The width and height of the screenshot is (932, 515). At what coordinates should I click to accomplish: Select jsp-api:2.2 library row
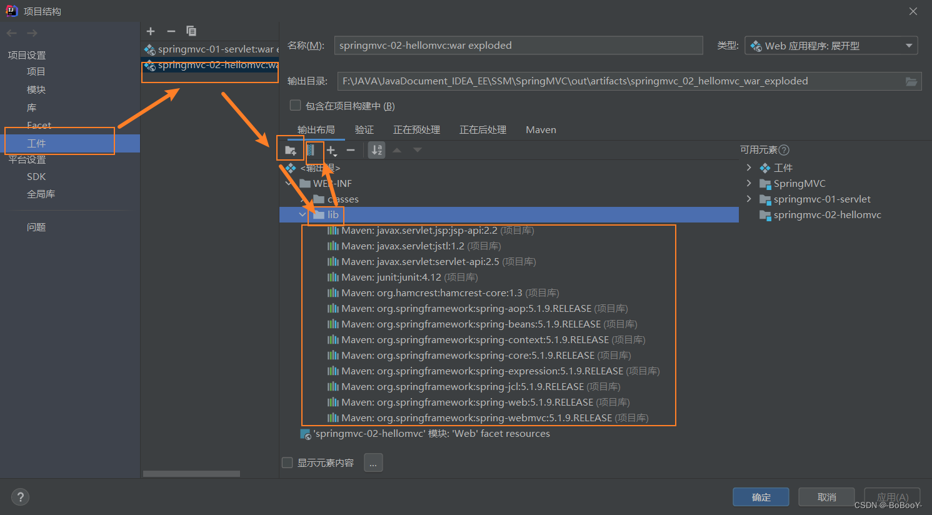pos(430,231)
